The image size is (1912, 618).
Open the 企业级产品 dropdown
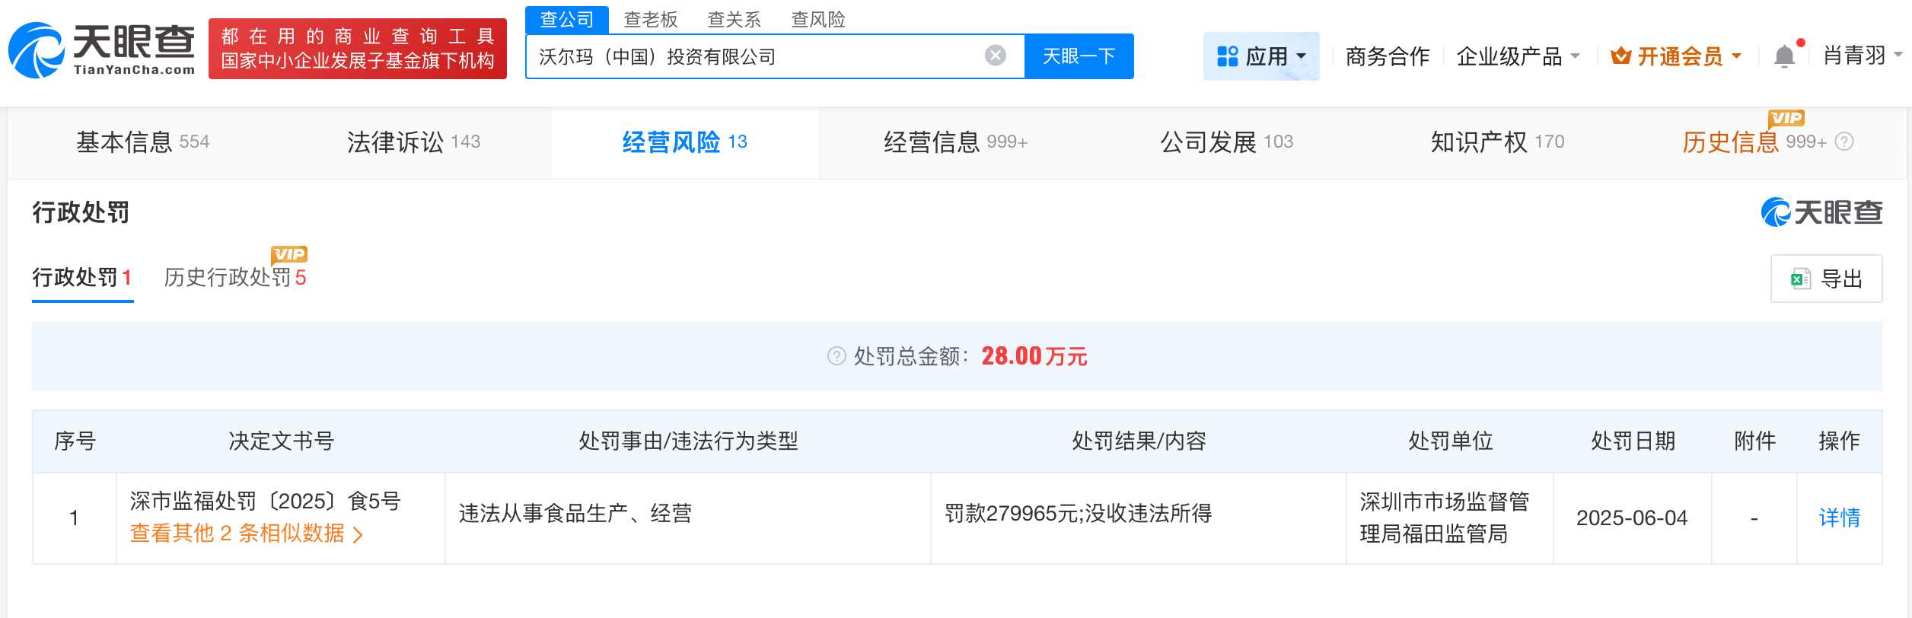(1518, 56)
